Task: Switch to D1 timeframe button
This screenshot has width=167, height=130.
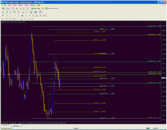Action: [25, 19]
